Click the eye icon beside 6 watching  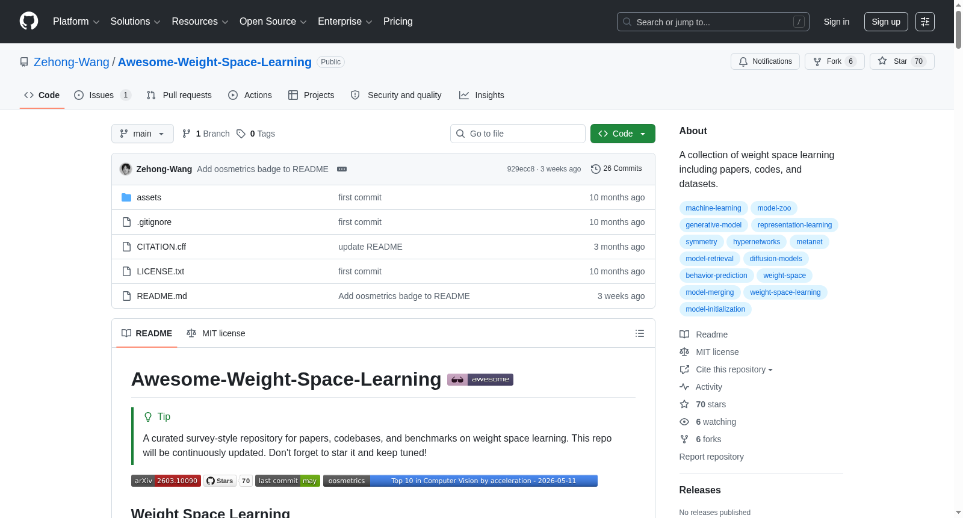(684, 422)
